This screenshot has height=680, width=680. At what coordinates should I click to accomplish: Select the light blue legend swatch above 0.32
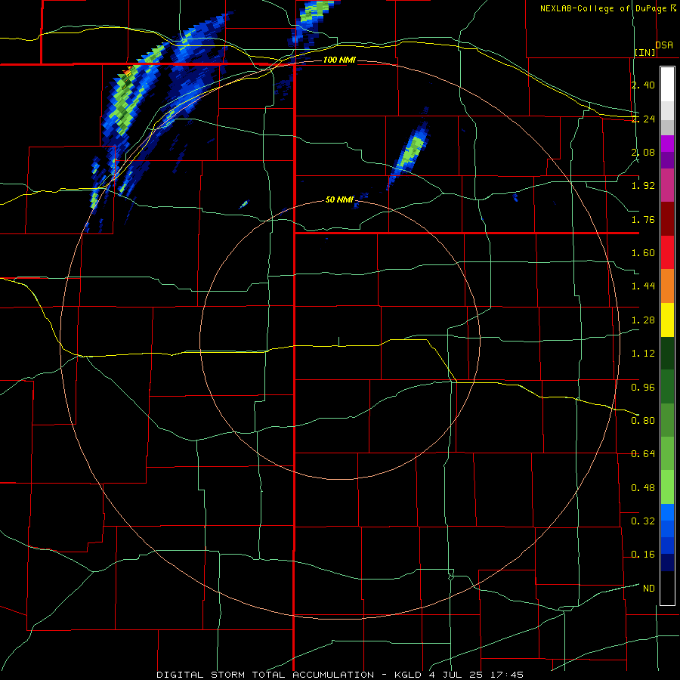tap(667, 512)
